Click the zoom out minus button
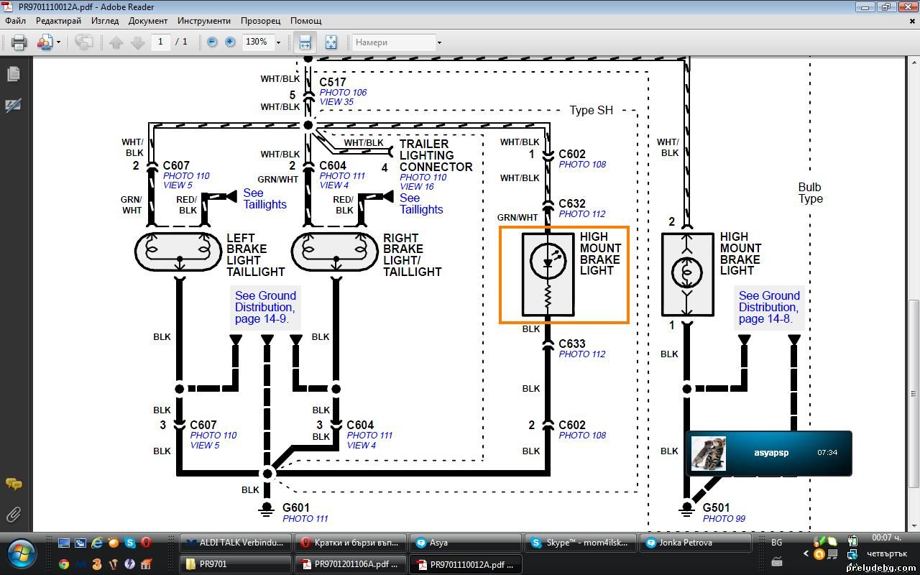920x575 pixels. click(212, 42)
